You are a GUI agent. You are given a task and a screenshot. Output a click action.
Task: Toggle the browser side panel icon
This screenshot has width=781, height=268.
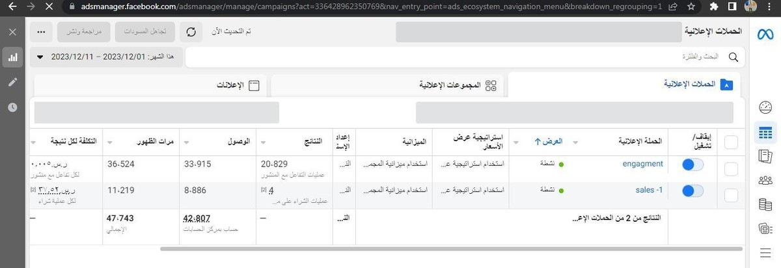[x=732, y=7]
